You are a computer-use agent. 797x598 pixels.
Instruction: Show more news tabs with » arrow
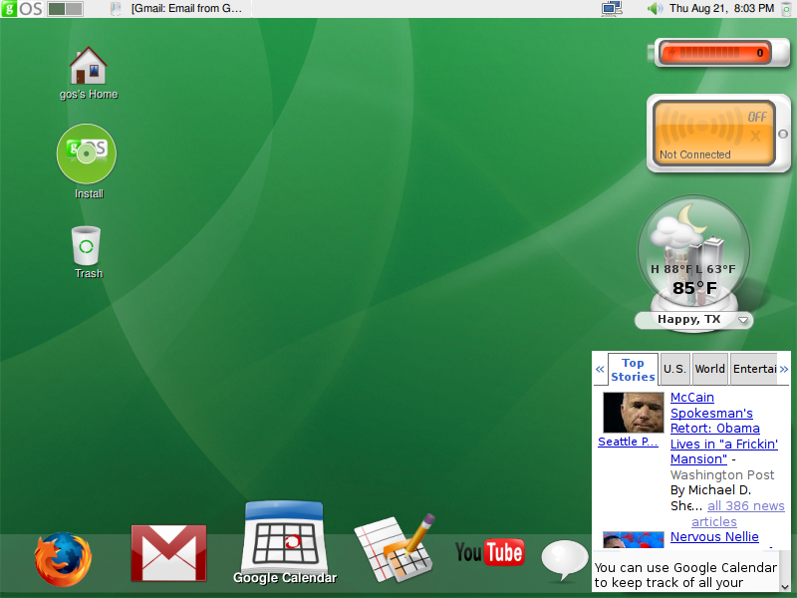click(x=784, y=369)
